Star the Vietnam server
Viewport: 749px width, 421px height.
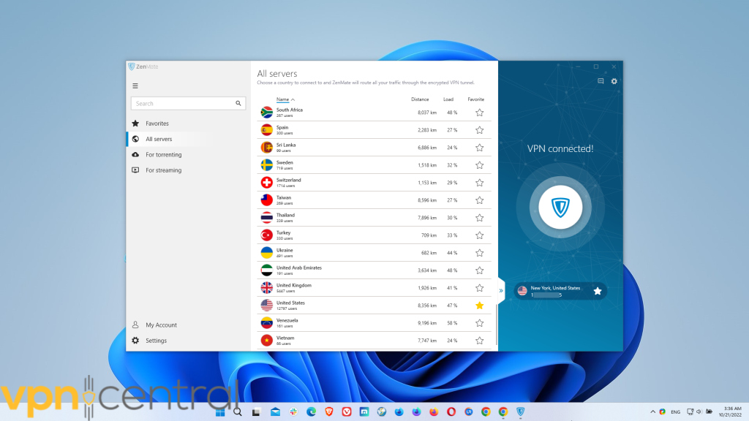tap(480, 341)
